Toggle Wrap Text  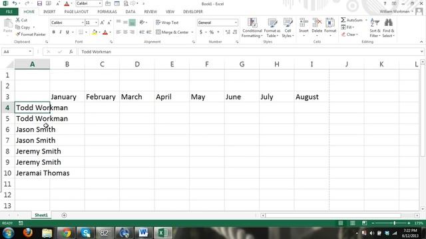[167, 23]
